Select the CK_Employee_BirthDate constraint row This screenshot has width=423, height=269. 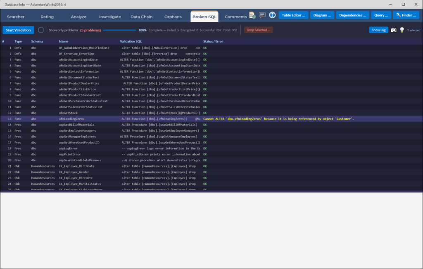211,166
